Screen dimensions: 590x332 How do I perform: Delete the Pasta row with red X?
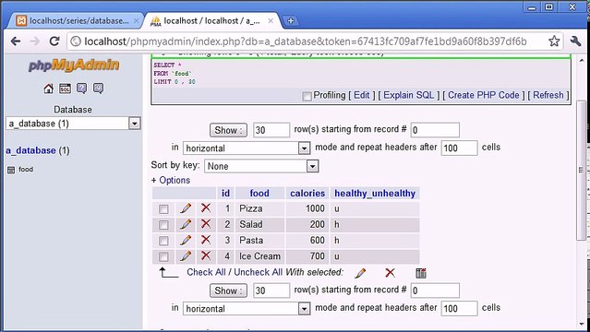point(206,240)
